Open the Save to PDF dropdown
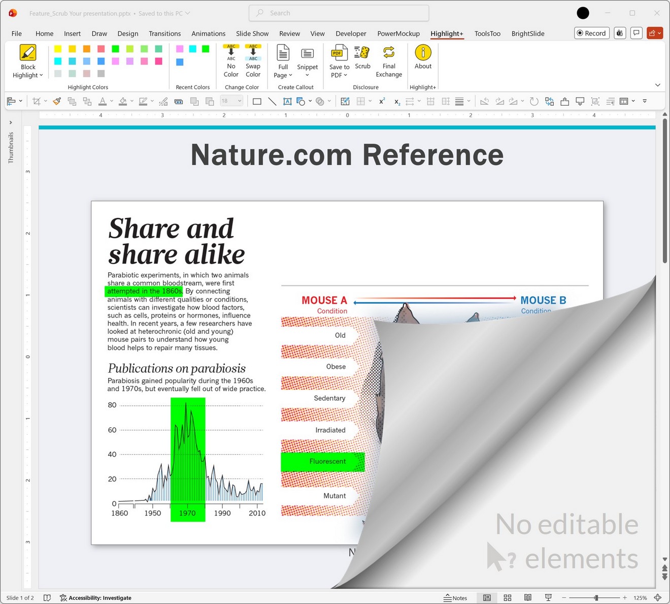Image resolution: width=670 pixels, height=604 pixels. [345, 75]
